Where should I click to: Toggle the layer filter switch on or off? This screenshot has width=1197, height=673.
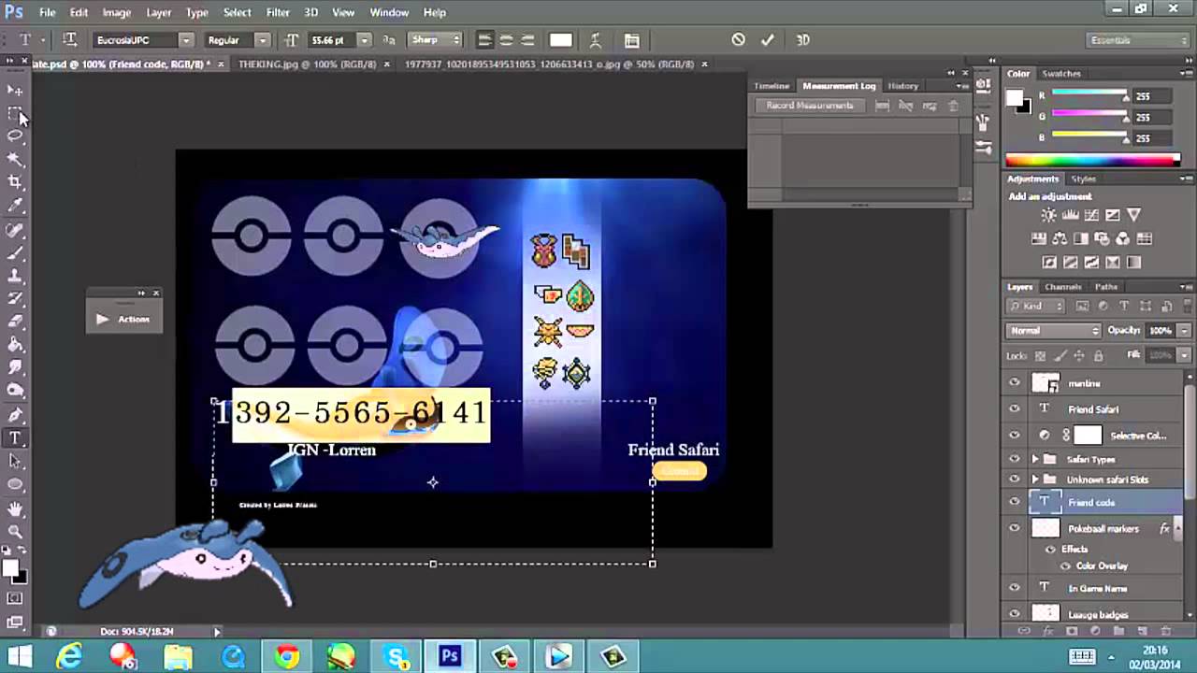1187,305
